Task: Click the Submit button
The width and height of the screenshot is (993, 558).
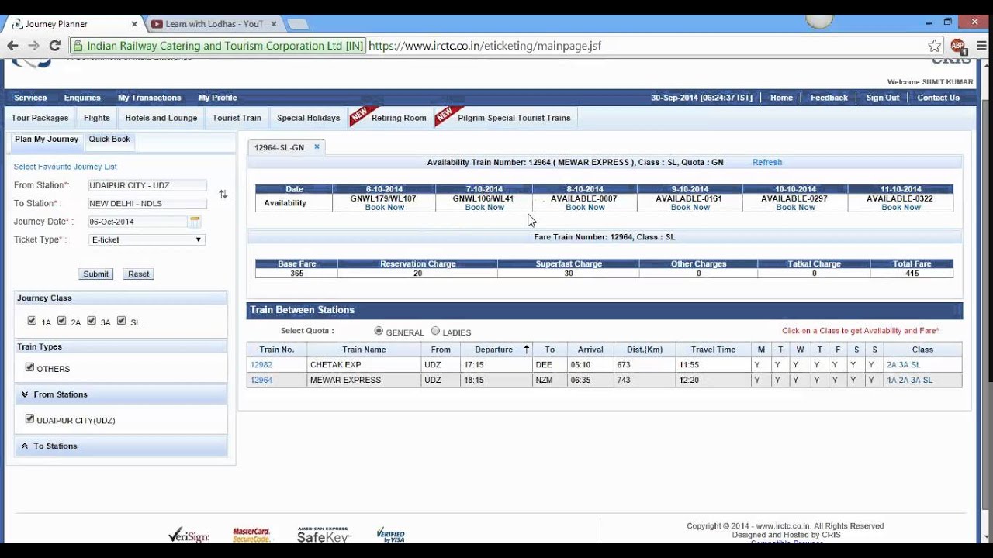Action: pyautogui.click(x=96, y=274)
